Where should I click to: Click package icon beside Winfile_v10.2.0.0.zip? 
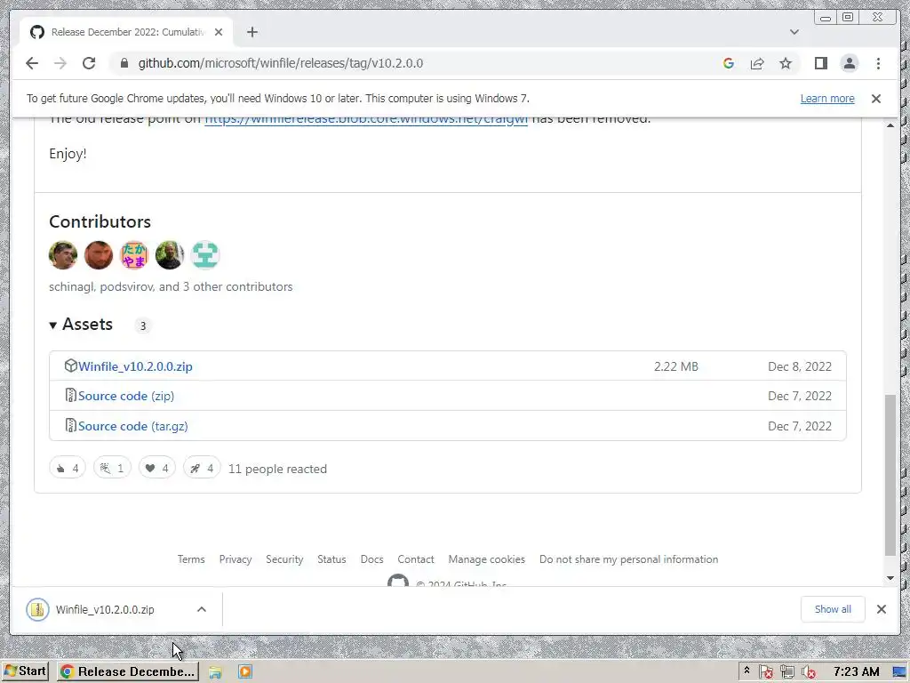click(71, 366)
